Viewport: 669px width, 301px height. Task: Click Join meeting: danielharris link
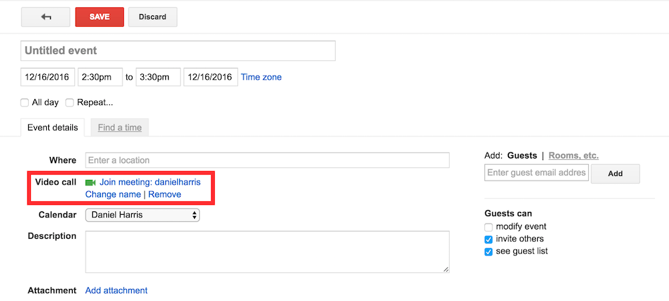tap(150, 182)
